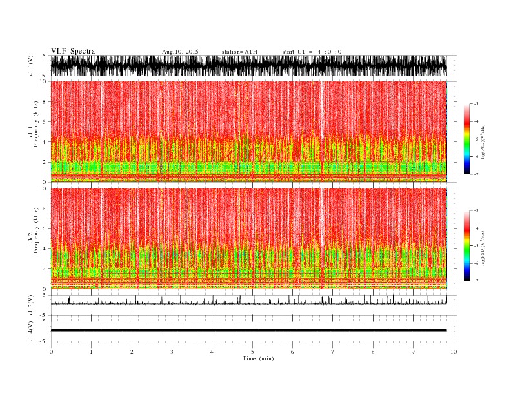The image size is (511, 395).
Task: Click time axis tick label '4'
Action: [212, 352]
